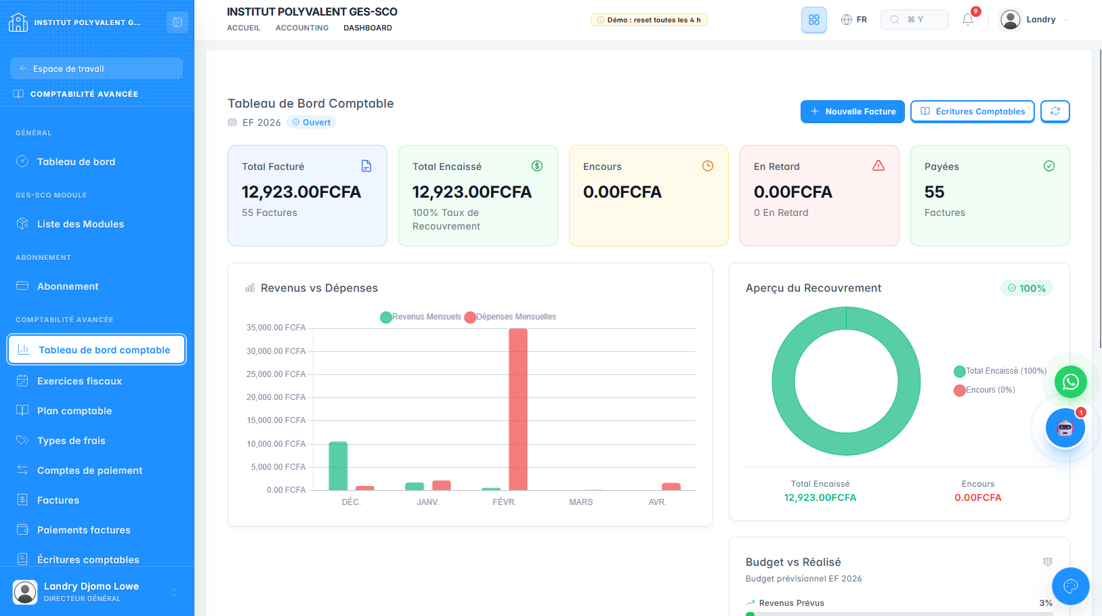The image size is (1102, 616).
Task: Click the calendar icon next to EF 2026
Action: pos(232,123)
